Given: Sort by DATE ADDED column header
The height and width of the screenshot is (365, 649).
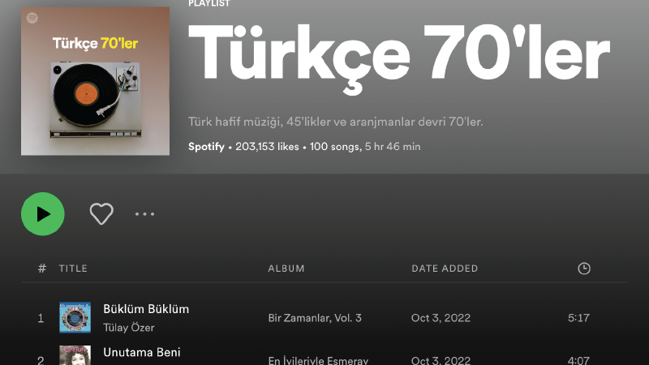Looking at the screenshot, I should click(445, 268).
